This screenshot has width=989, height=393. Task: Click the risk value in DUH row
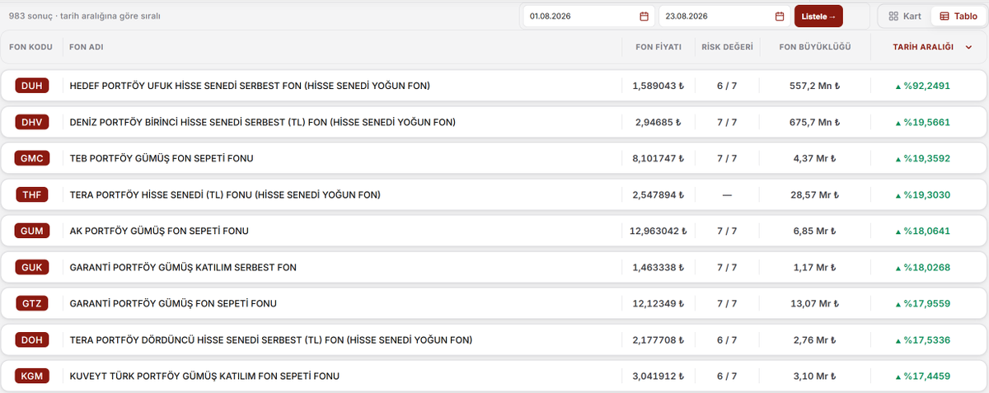coord(727,86)
